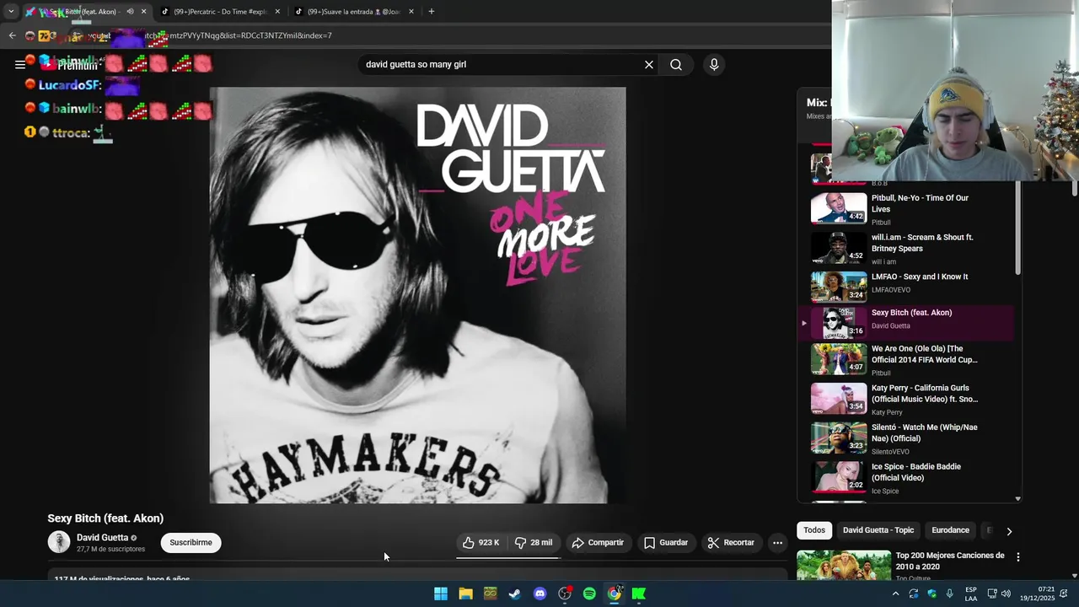
Task: Open Discord from the taskbar
Action: tap(540, 594)
